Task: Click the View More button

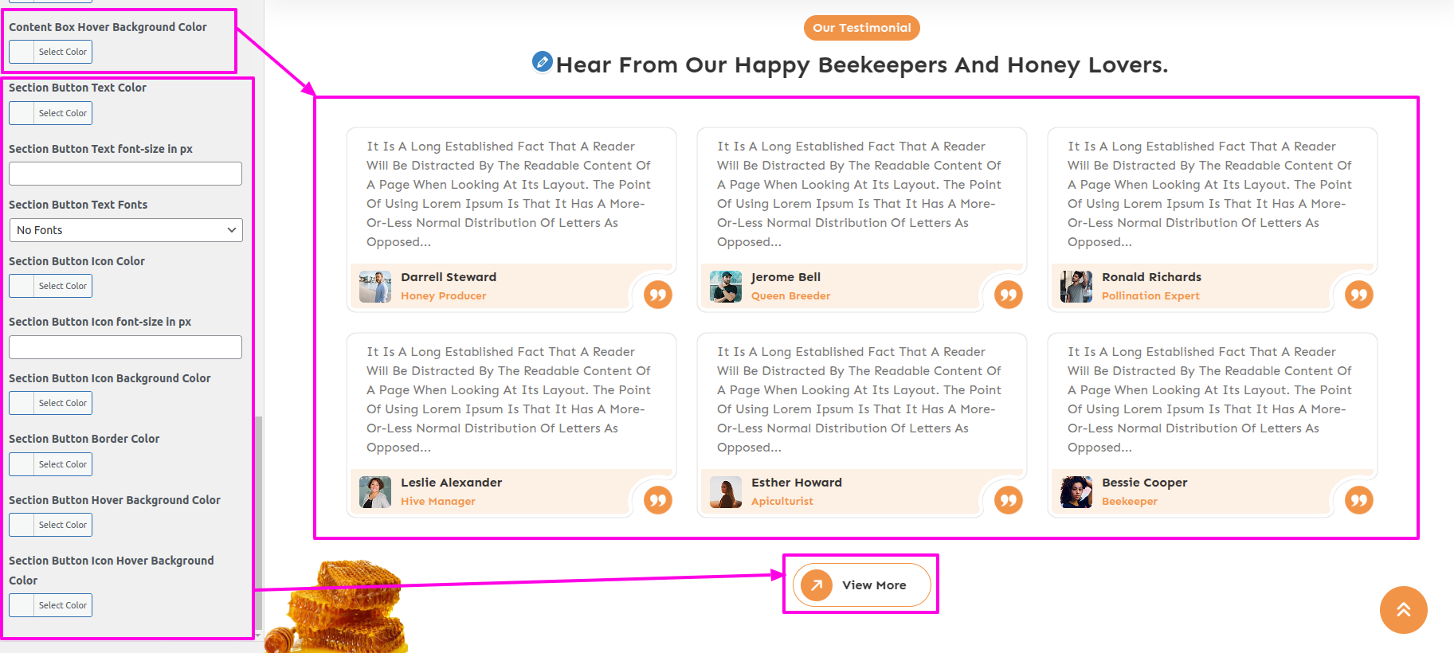Action: (862, 585)
